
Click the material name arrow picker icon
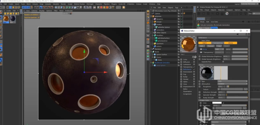(195, 57)
